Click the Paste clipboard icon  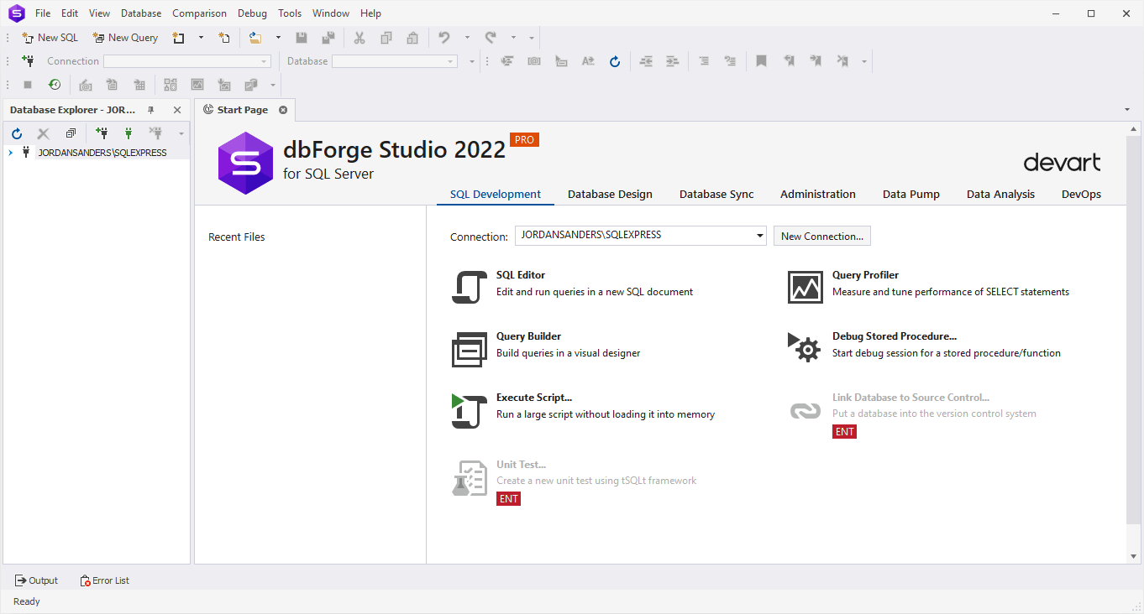click(412, 37)
